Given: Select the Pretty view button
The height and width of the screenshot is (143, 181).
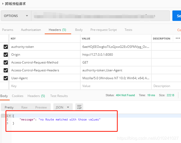Looking at the screenshot, I should coord(9,107).
